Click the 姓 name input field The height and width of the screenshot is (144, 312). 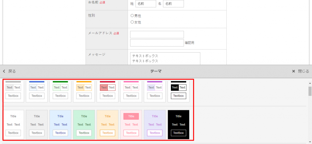(146, 4)
